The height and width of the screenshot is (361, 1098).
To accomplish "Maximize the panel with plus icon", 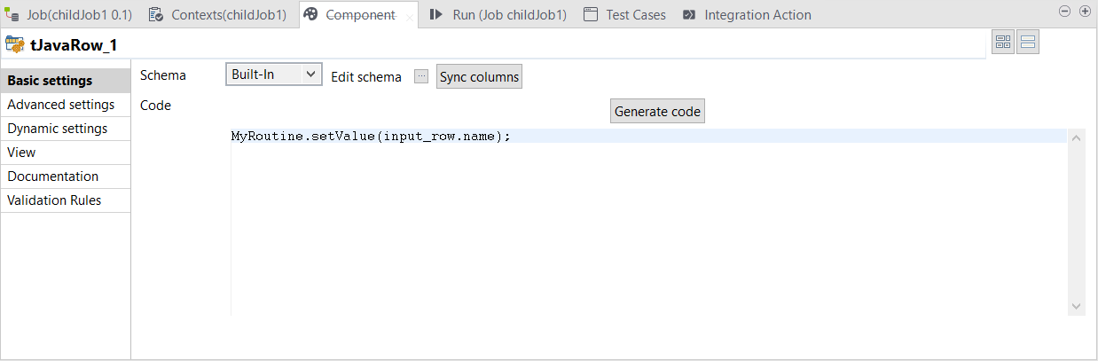I will (x=1084, y=12).
